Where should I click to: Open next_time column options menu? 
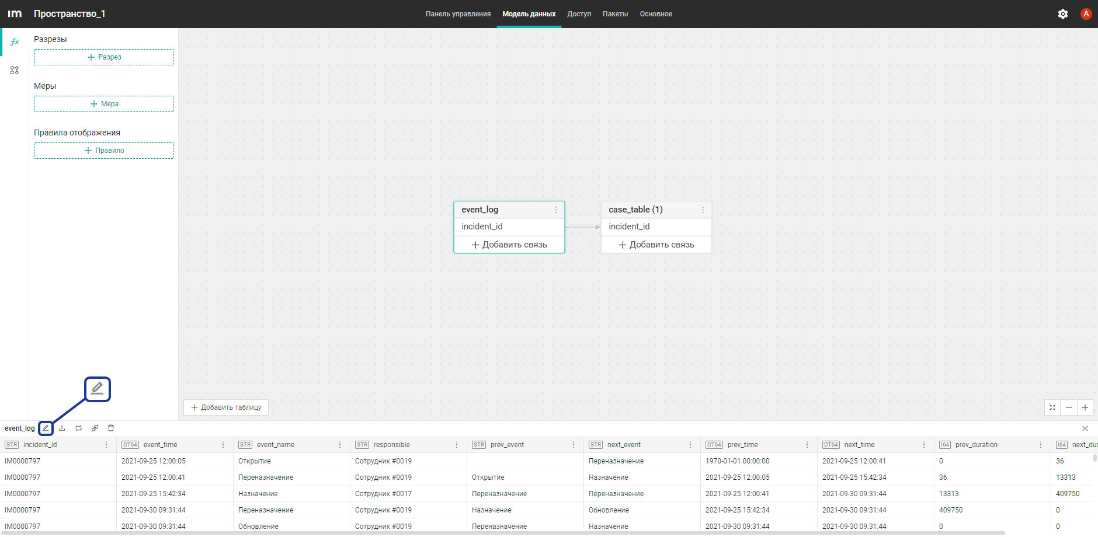click(x=924, y=445)
